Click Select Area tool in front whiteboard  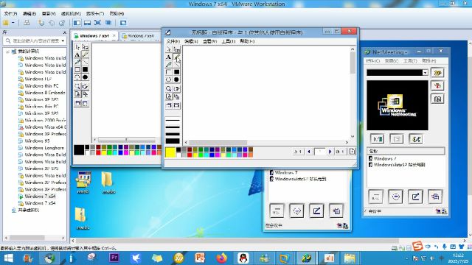[x=169, y=105]
